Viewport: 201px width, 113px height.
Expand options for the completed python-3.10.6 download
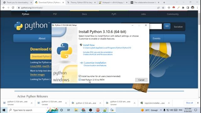coord(100,103)
